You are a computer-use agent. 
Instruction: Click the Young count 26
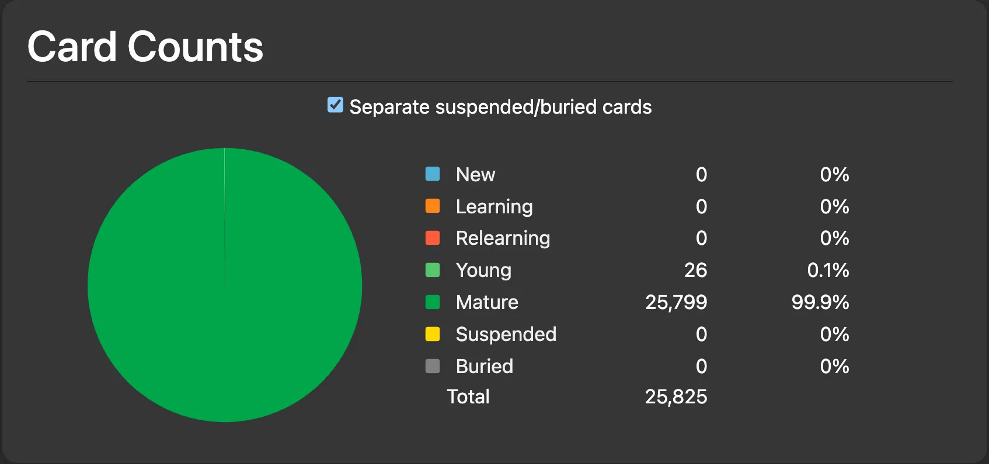click(x=695, y=270)
